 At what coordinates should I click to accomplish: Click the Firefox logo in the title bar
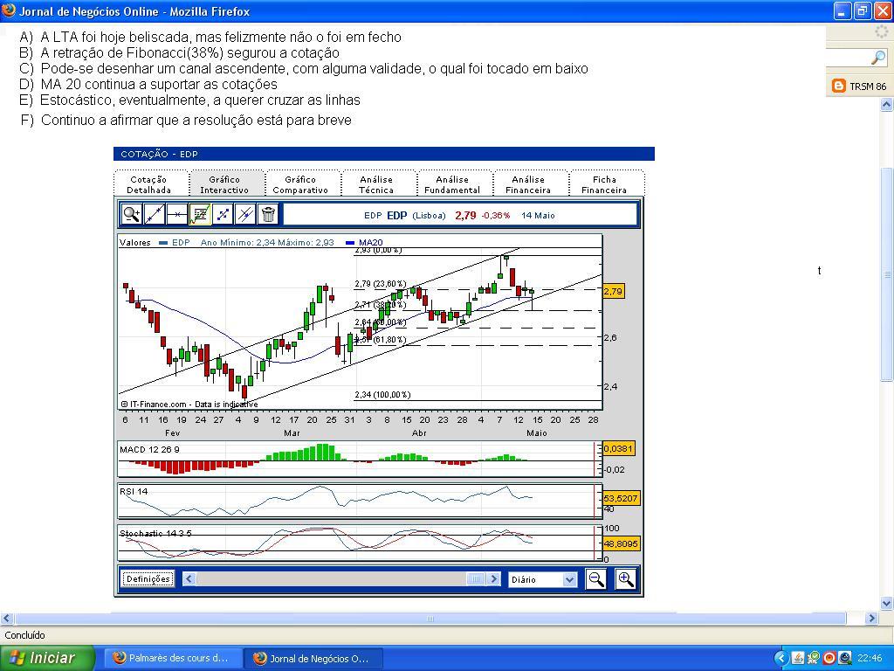click(x=9, y=10)
